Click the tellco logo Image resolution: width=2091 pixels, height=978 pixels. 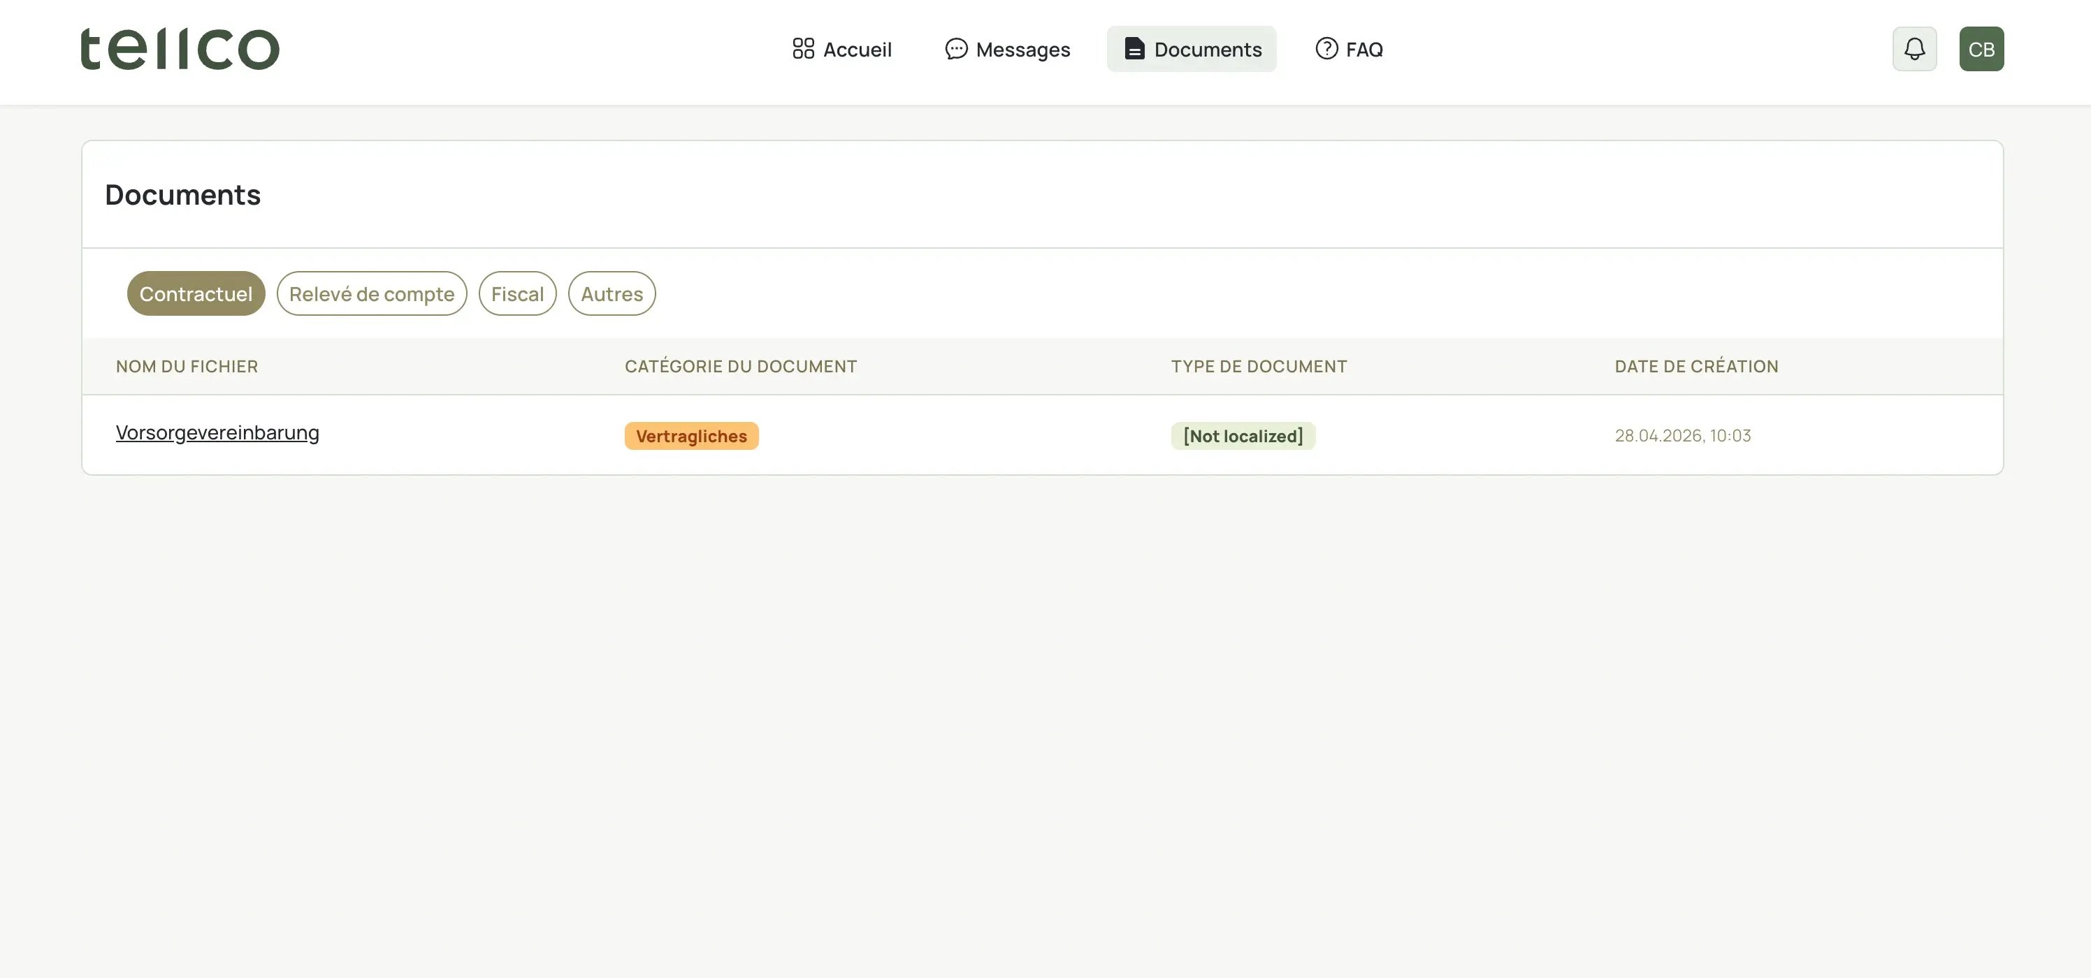tap(180, 49)
